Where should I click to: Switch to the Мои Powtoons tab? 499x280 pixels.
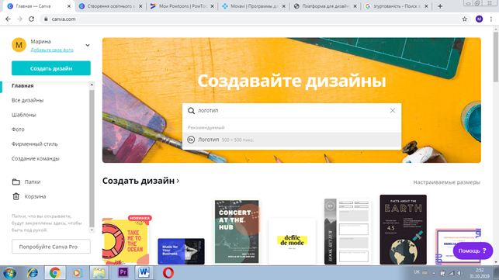point(182,6)
